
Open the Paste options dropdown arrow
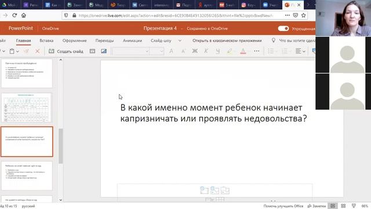17,52
